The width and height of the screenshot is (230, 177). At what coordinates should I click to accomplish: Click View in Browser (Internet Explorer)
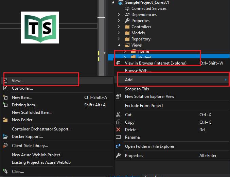click(156, 63)
